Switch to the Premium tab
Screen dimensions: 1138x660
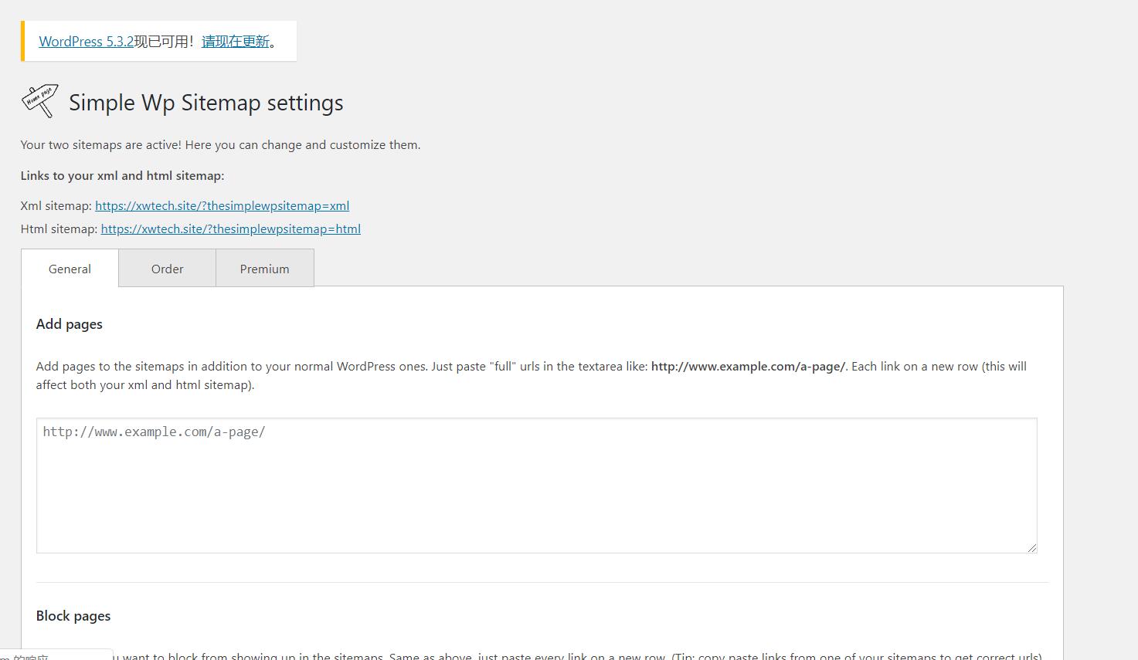(x=265, y=269)
